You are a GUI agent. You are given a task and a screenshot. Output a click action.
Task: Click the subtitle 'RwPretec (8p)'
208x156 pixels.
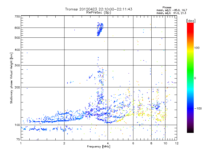[x=99, y=12]
